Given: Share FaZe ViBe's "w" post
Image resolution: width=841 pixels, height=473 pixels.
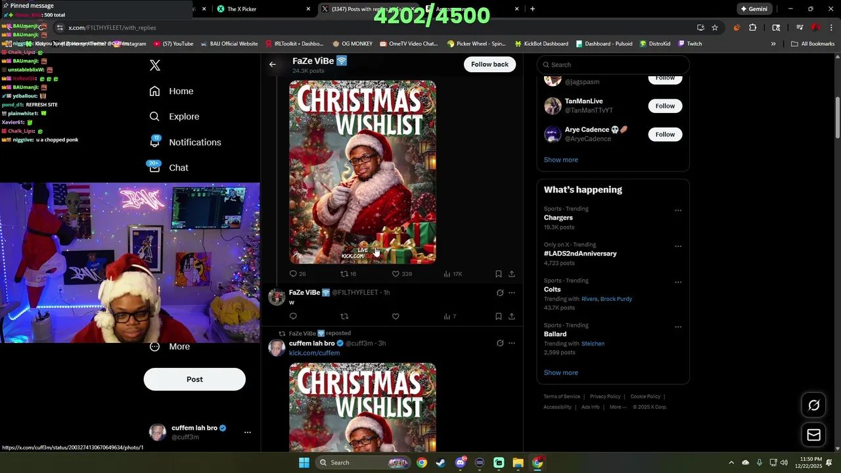Looking at the screenshot, I should pos(512,317).
